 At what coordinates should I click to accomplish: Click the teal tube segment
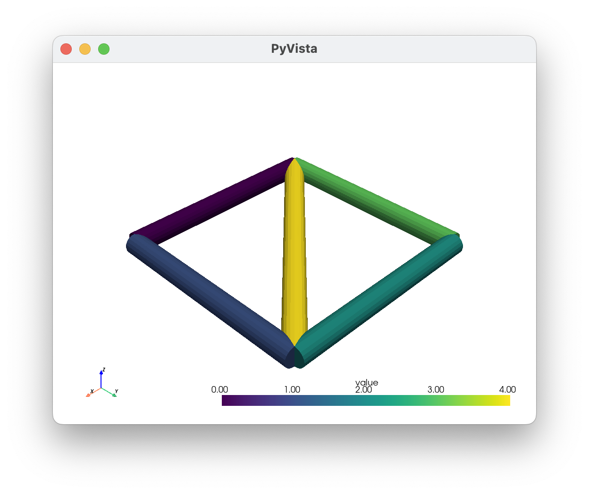[378, 302]
